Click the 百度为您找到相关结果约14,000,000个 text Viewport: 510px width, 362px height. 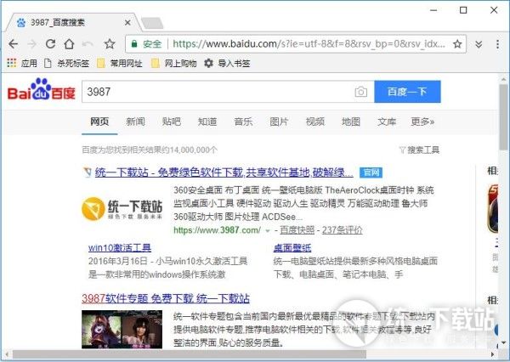(150, 150)
